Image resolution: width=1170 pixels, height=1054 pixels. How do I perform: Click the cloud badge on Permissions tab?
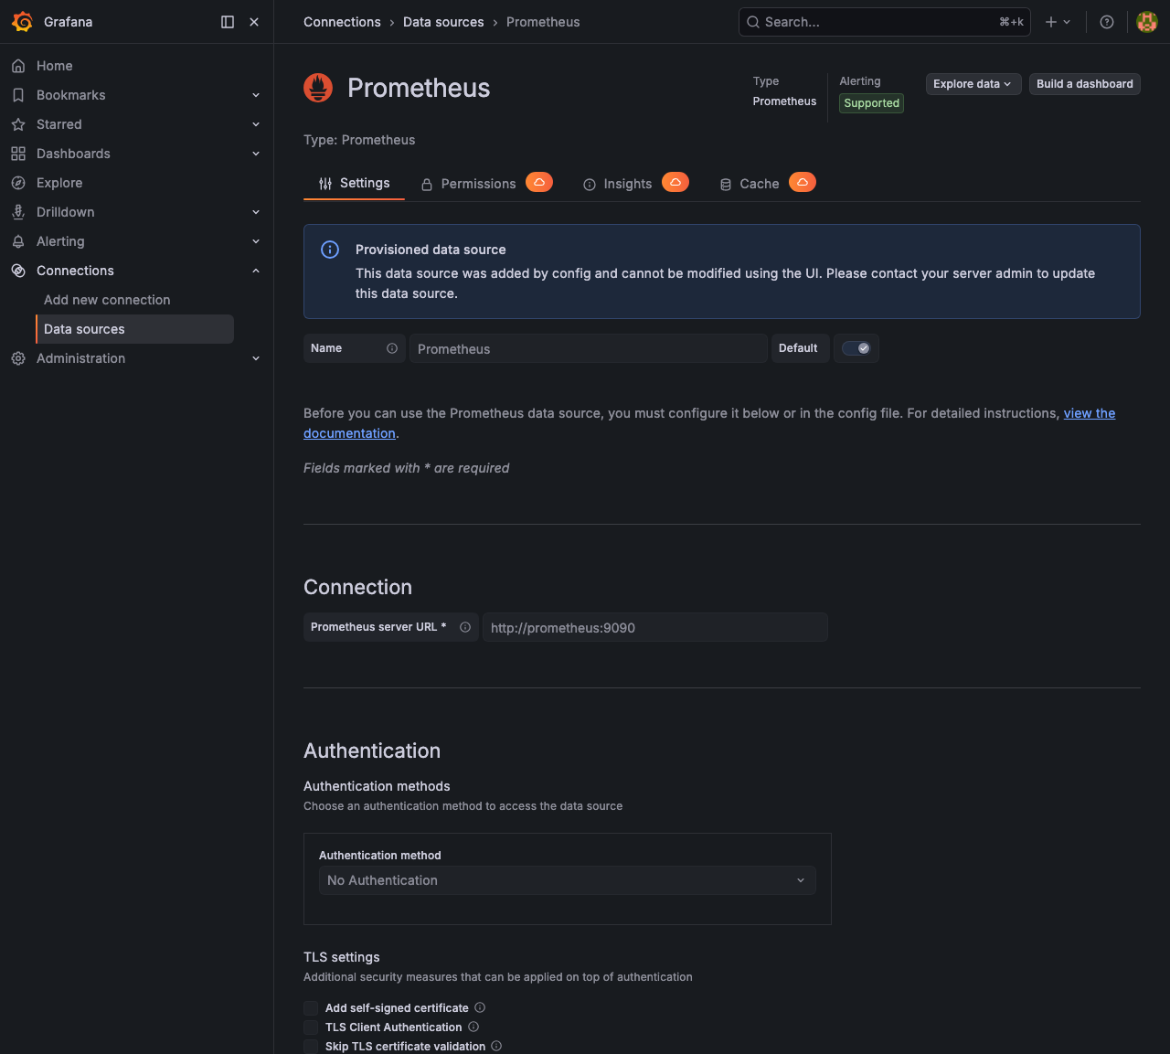(539, 182)
